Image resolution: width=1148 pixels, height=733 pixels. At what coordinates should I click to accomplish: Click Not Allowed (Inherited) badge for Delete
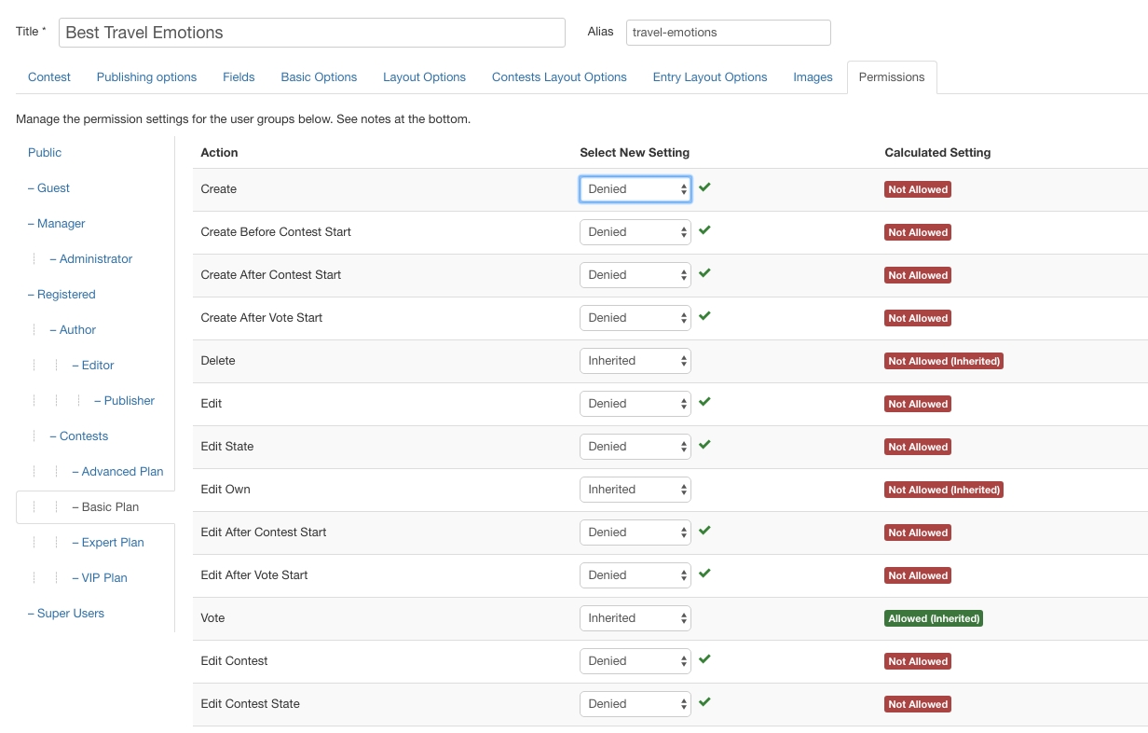(x=943, y=361)
